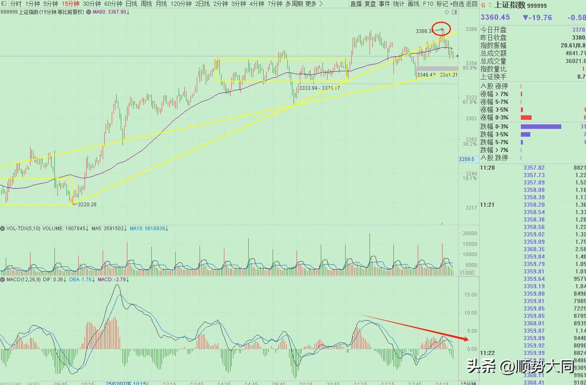Click the MA5: 3591502 volume label
This screenshot has width=586, height=385.
point(109,228)
